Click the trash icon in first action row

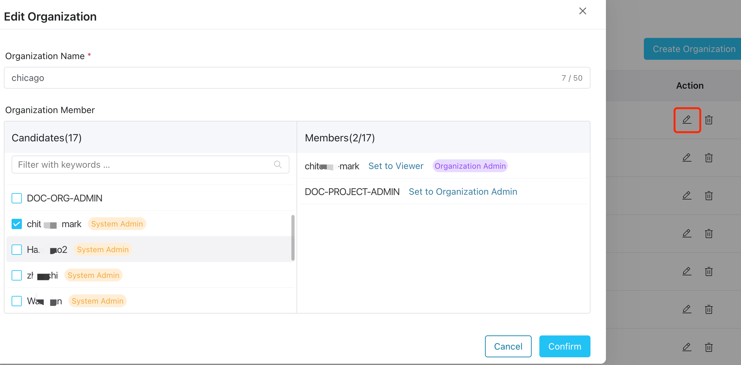[709, 120]
